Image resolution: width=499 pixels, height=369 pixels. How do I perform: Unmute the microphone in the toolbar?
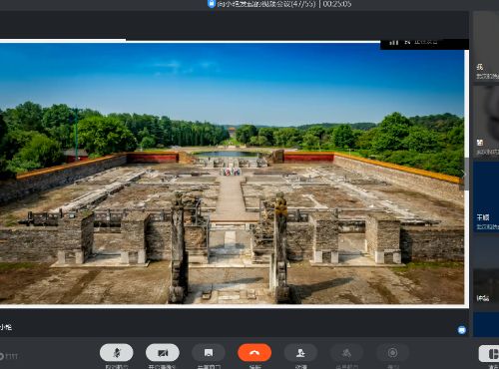pos(117,353)
